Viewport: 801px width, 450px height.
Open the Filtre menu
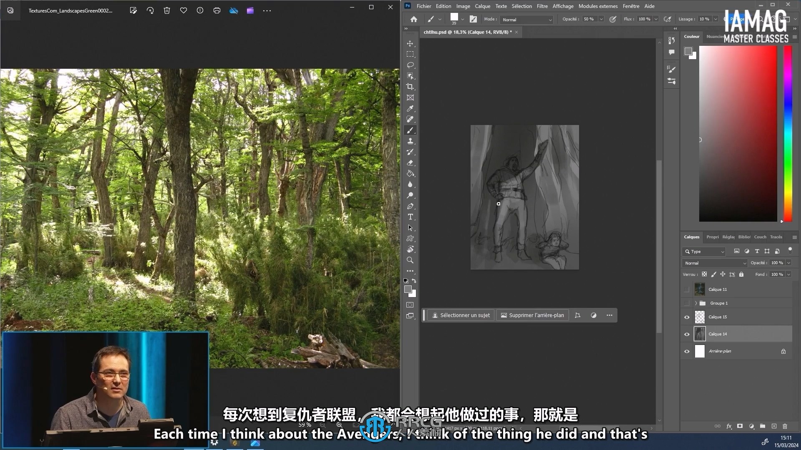pyautogui.click(x=542, y=6)
